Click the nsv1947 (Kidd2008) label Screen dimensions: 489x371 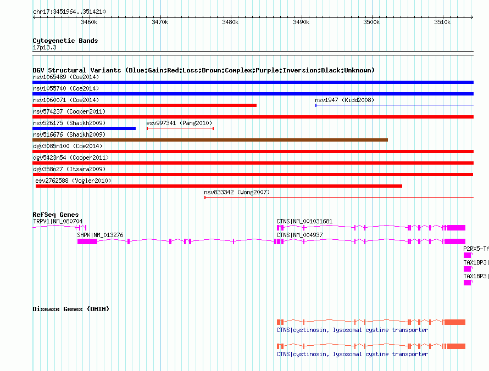[344, 100]
